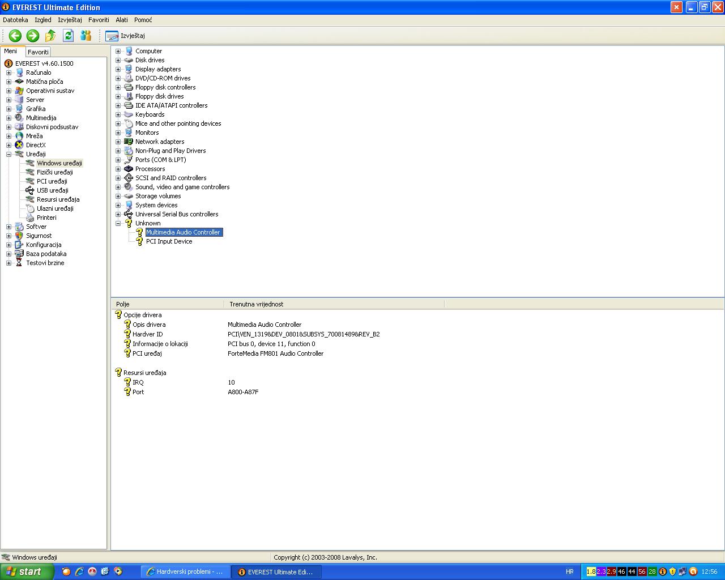
Task: Expand the Matična ploča tree node
Action: (8, 82)
